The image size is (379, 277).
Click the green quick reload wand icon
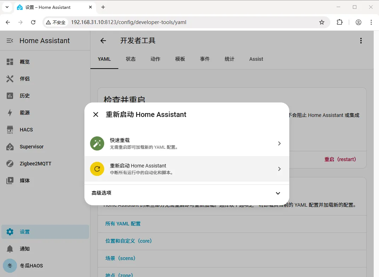[x=97, y=143]
